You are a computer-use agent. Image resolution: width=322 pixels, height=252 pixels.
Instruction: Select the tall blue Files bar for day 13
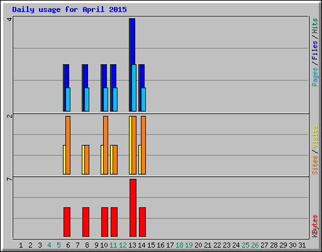(x=133, y=42)
